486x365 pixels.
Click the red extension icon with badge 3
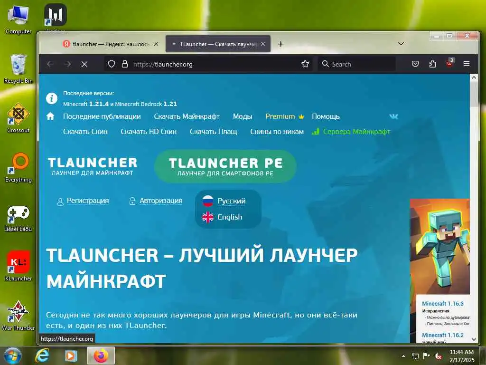click(450, 63)
